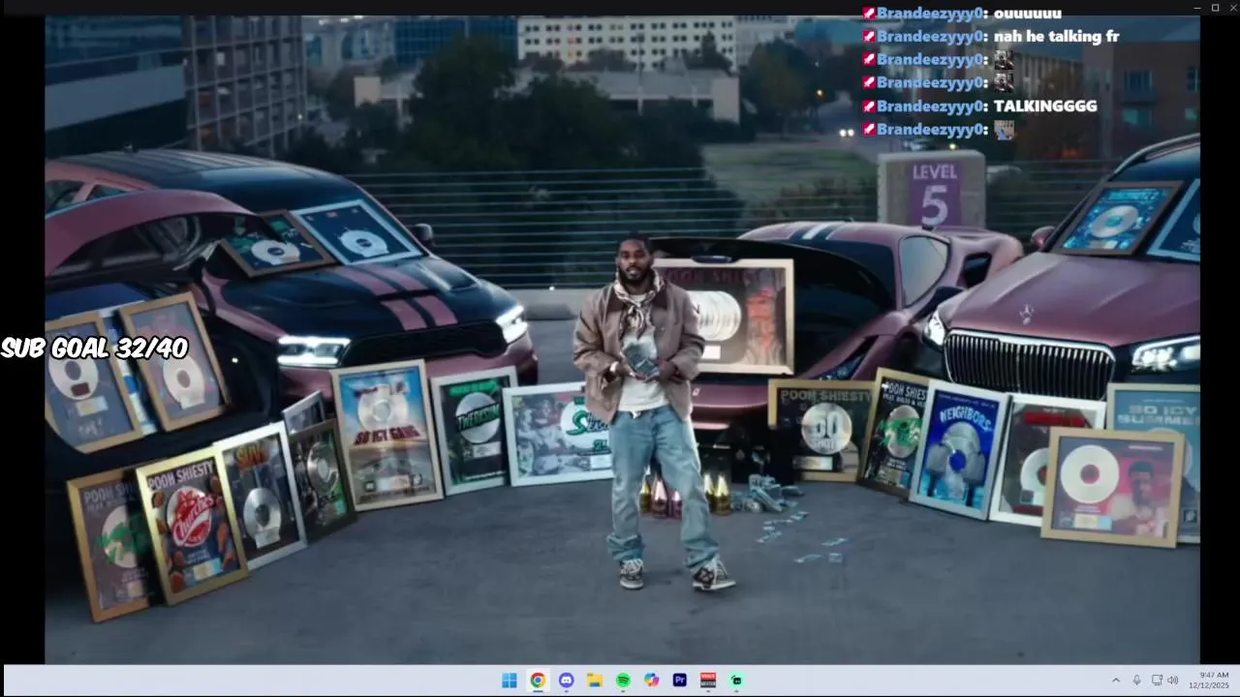
Task: Click chat message "ouuuuuu"
Action: pyautogui.click(x=1028, y=14)
